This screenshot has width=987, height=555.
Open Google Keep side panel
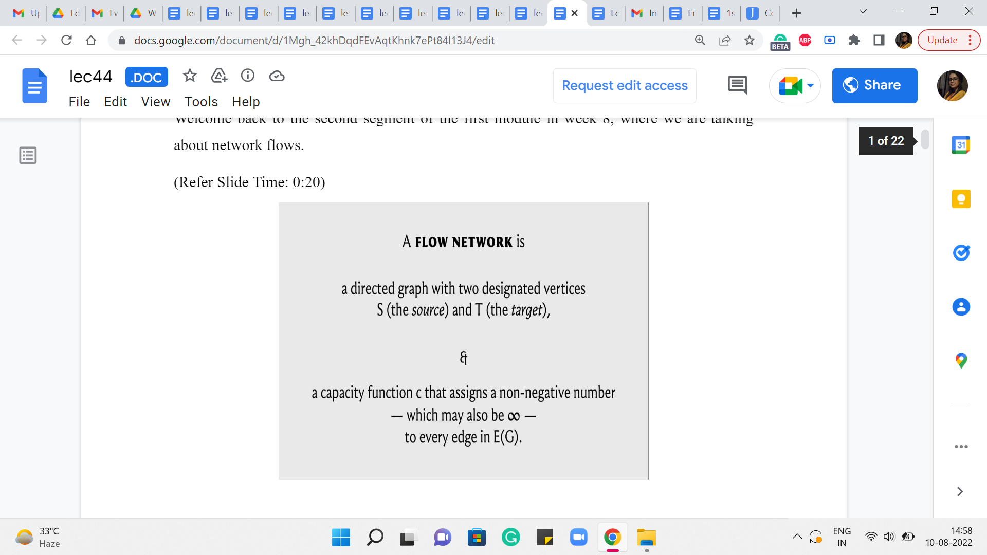point(961,199)
